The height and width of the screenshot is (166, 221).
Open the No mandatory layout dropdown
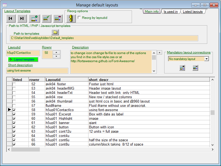pyautogui.click(x=206, y=59)
